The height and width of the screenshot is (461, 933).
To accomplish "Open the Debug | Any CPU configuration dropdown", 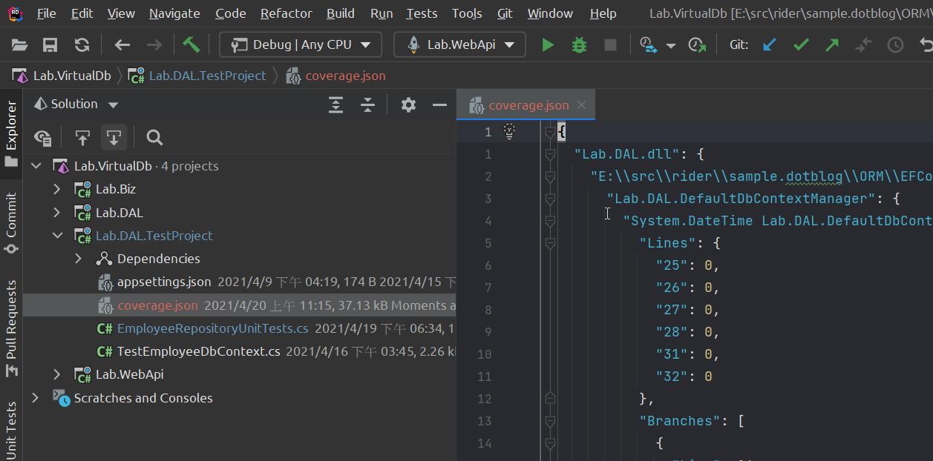I will pyautogui.click(x=301, y=44).
